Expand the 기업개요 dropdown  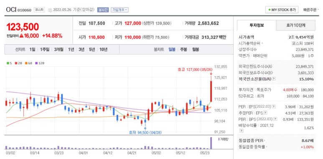(x=120, y=10)
